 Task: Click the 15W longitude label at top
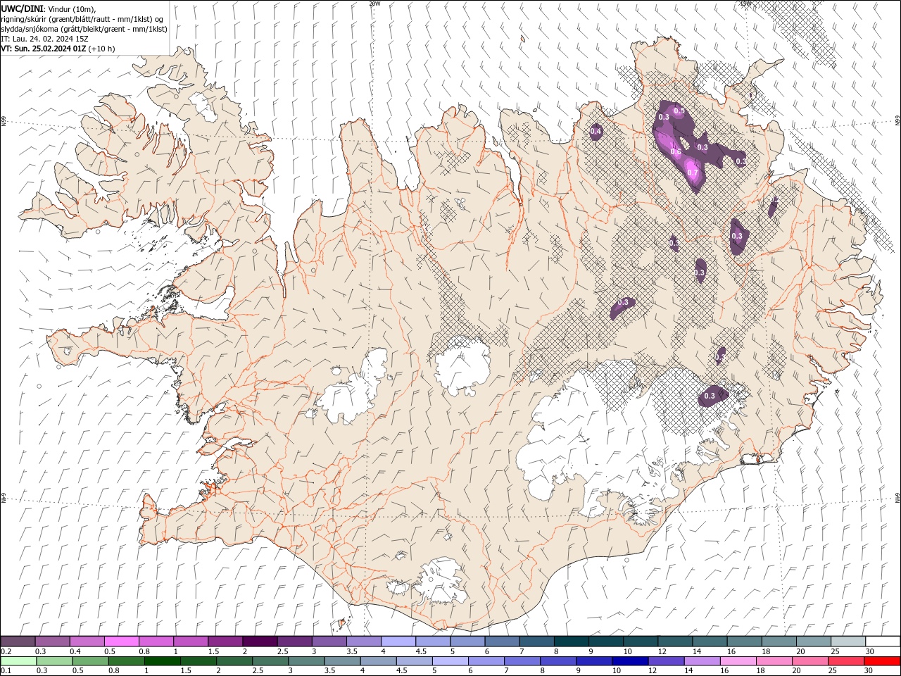745,4
